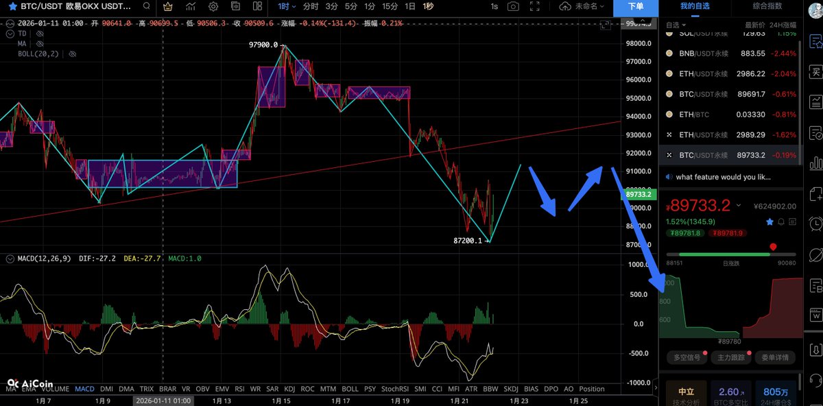Open the crown membership icon
This screenshot has height=406, width=823.
pyautogui.click(x=169, y=6)
